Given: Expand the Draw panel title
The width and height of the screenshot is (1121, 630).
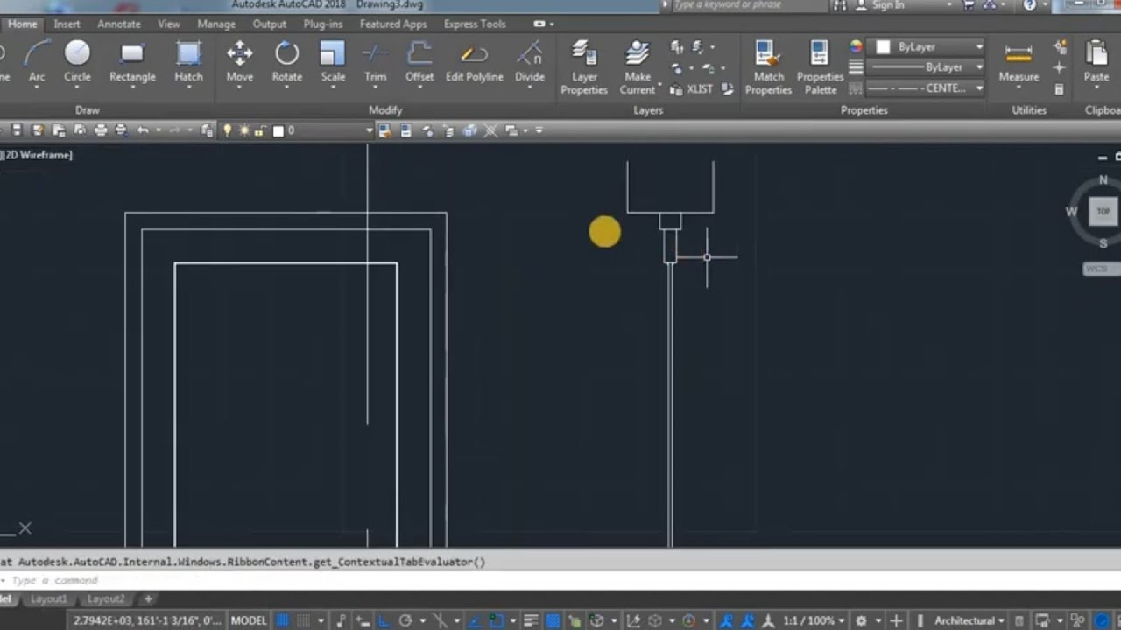Looking at the screenshot, I should [87, 110].
